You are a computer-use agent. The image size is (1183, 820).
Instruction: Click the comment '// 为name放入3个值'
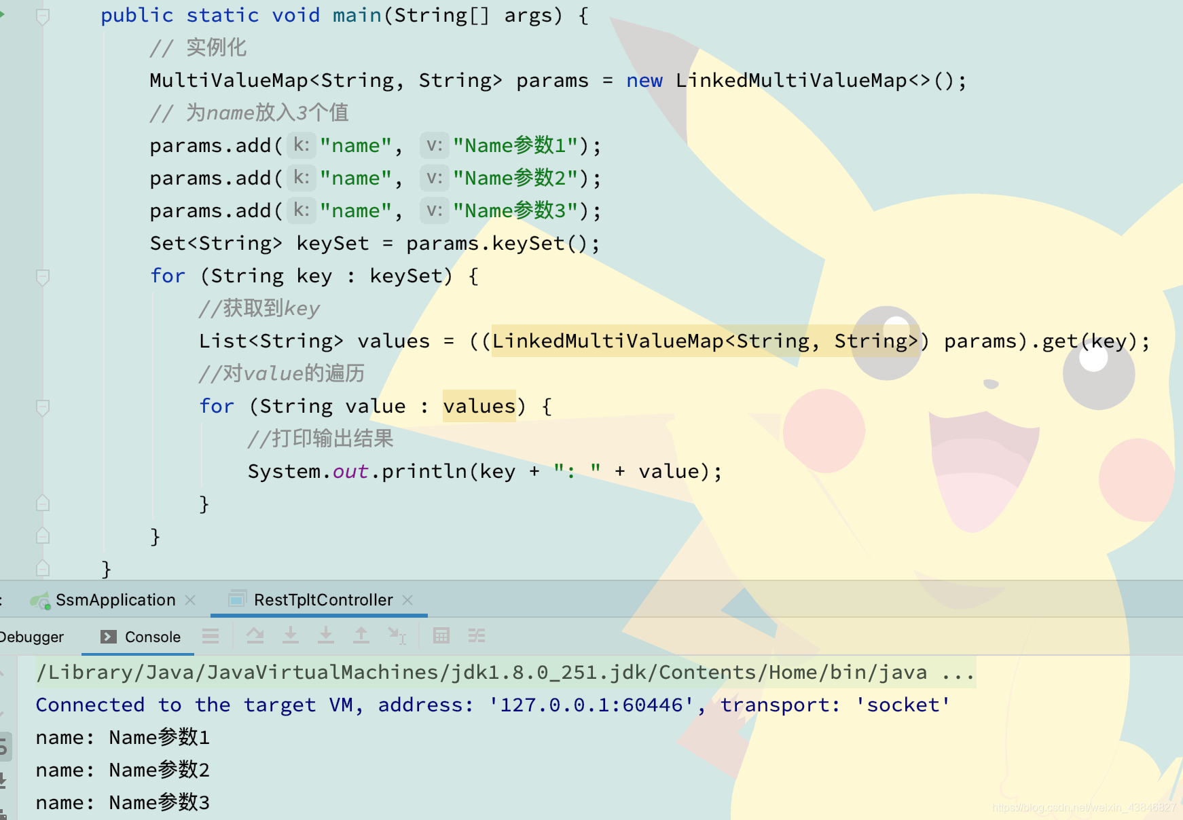(249, 113)
